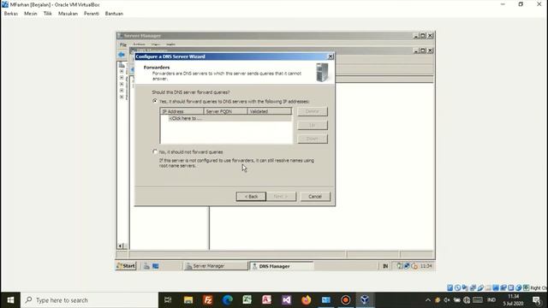548x308 pixels.
Task: Open the Masukan menu in VirtualBox
Action: pos(68,14)
